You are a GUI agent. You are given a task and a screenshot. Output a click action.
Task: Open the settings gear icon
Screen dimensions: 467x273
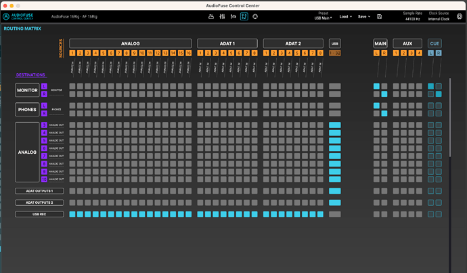(x=460, y=16)
